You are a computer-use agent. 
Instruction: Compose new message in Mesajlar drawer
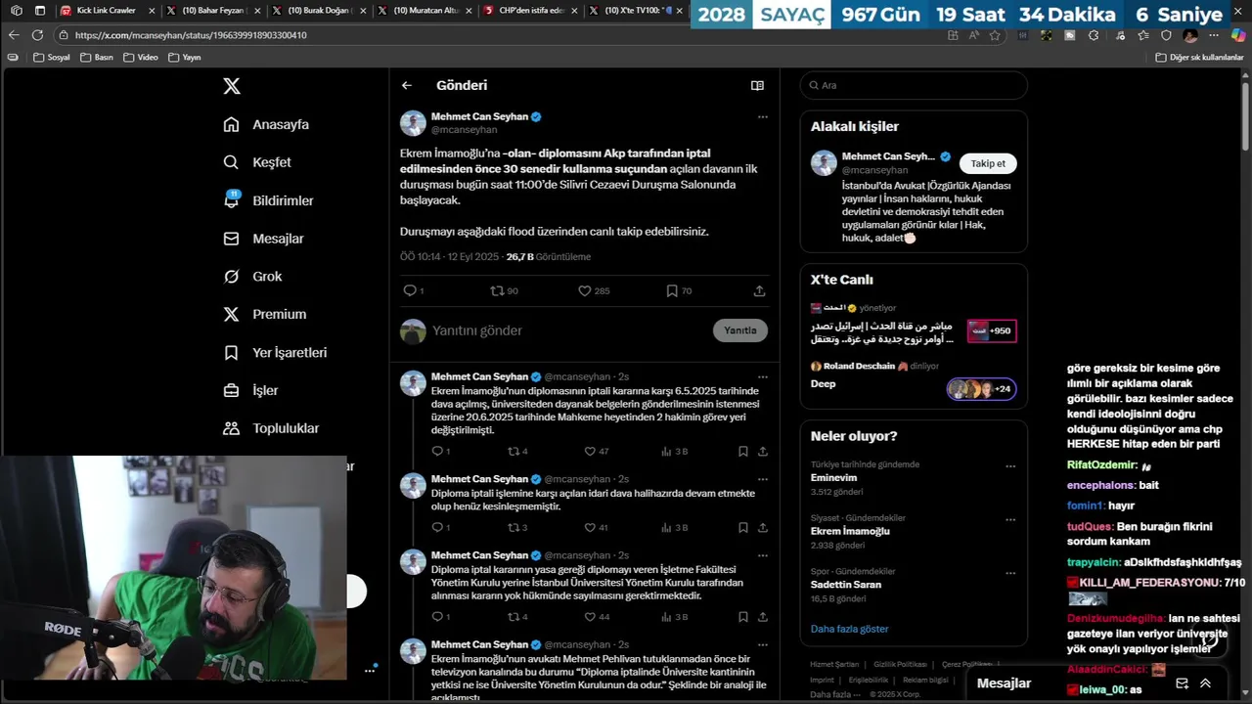point(1182,683)
